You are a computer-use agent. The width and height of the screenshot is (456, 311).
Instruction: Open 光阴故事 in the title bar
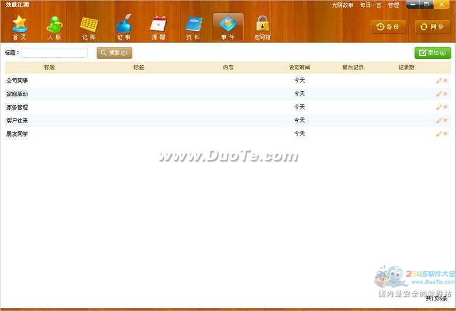(343, 5)
